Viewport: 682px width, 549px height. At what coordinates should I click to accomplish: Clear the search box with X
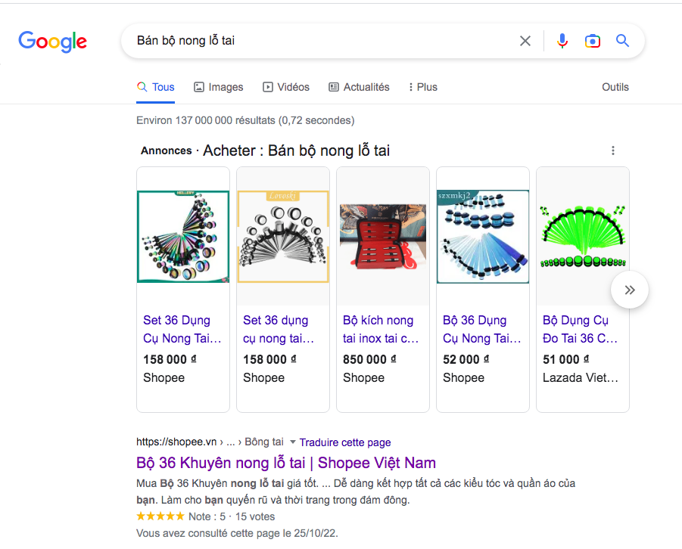[x=525, y=41]
